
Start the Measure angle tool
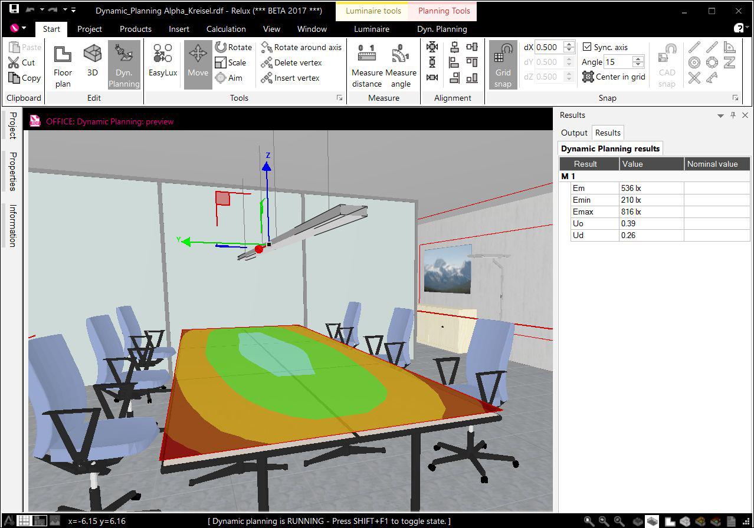point(401,65)
